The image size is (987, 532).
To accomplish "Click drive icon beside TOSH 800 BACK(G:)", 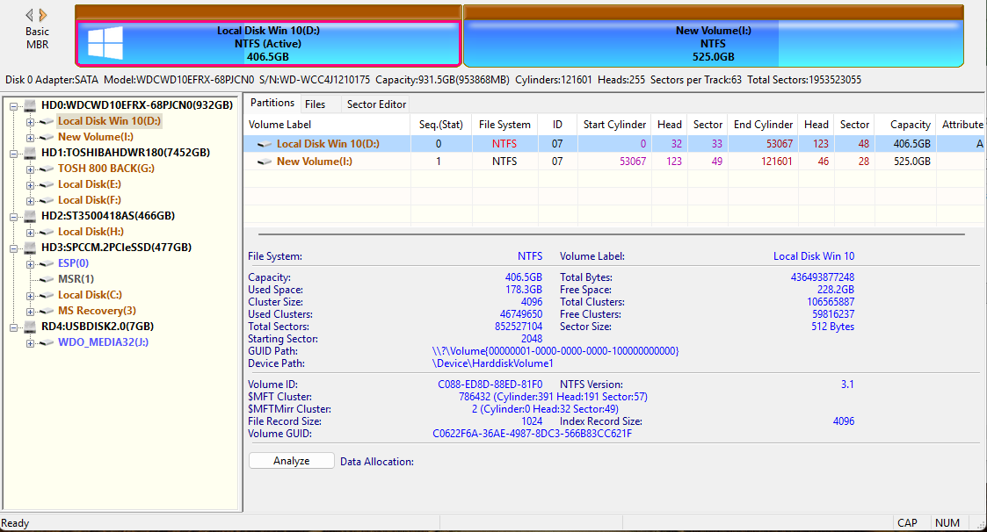I will [47, 169].
